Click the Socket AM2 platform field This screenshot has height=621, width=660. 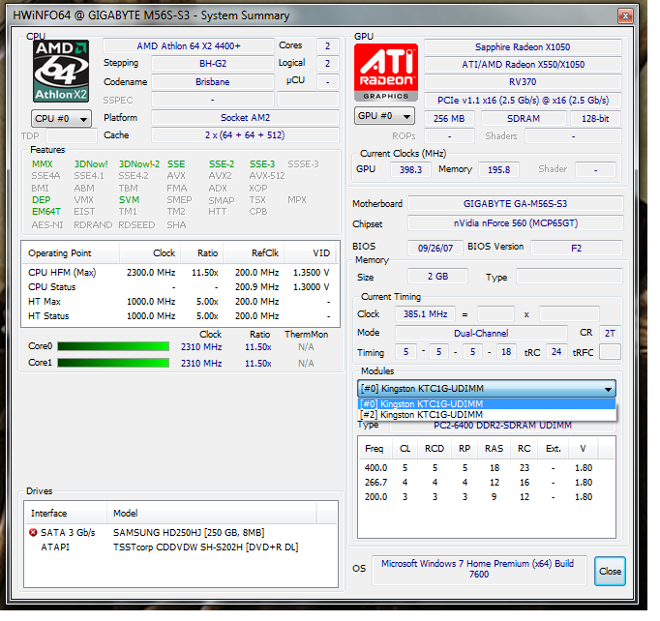click(245, 117)
